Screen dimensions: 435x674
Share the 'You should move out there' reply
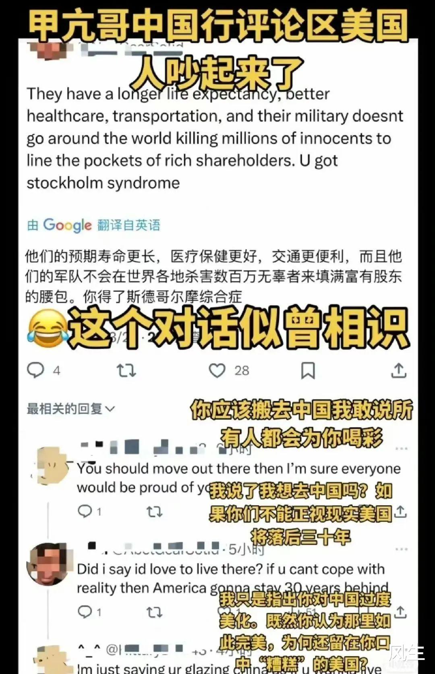400,512
